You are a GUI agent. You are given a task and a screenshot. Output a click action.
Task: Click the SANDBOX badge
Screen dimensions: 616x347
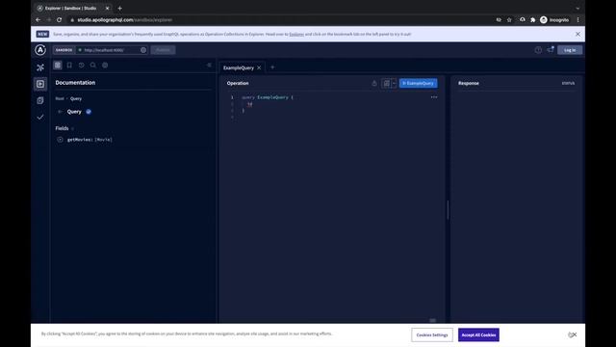tap(64, 50)
